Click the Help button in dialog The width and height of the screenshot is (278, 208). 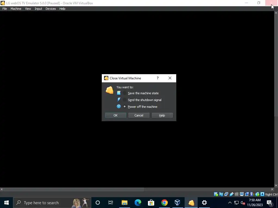(x=162, y=115)
